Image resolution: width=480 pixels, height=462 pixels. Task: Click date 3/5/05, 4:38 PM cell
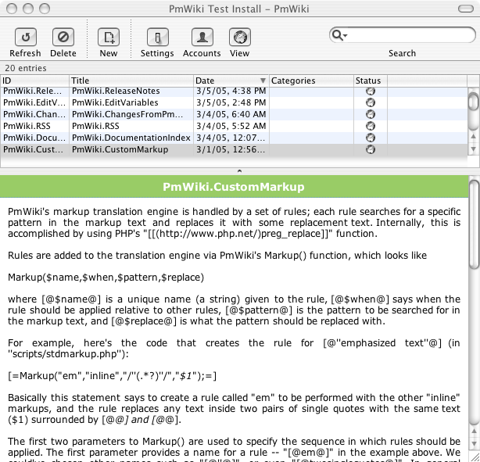(x=231, y=91)
